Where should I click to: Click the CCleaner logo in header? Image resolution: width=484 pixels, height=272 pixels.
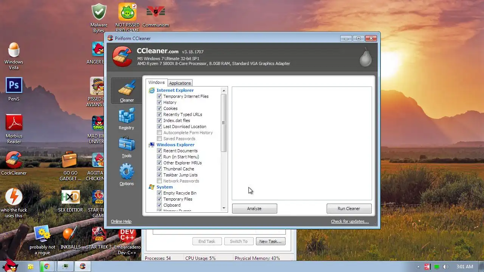click(123, 56)
